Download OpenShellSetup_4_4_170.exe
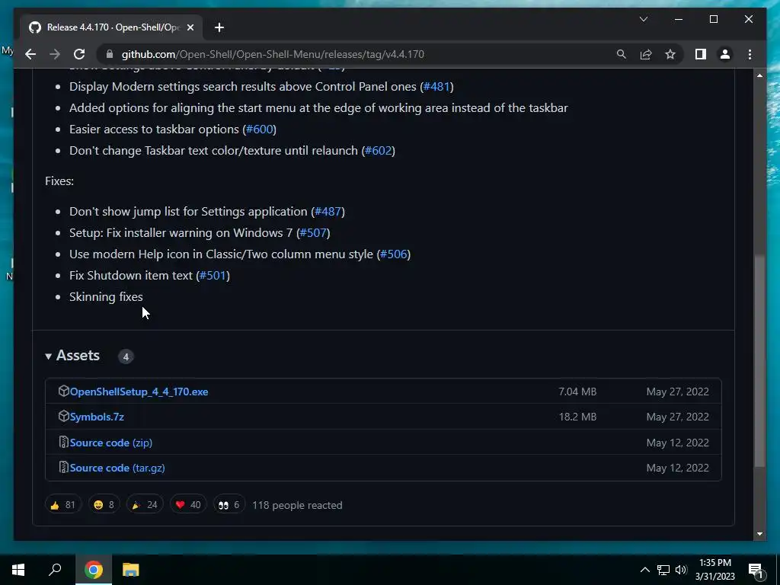The width and height of the screenshot is (780, 585). (139, 392)
